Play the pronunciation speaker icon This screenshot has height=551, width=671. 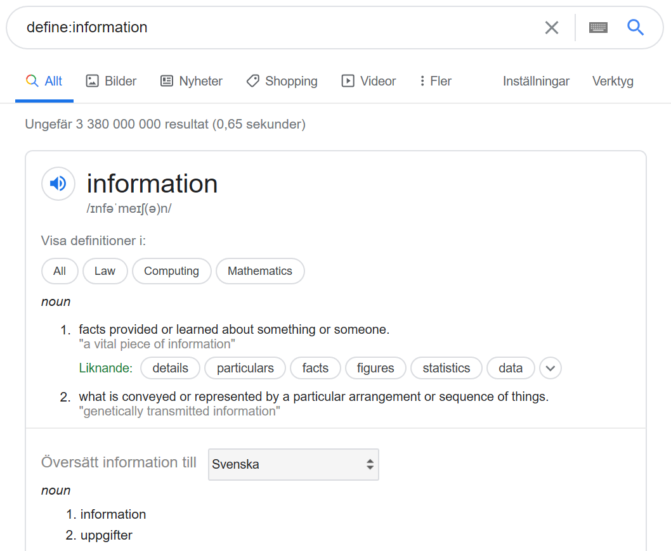click(58, 184)
